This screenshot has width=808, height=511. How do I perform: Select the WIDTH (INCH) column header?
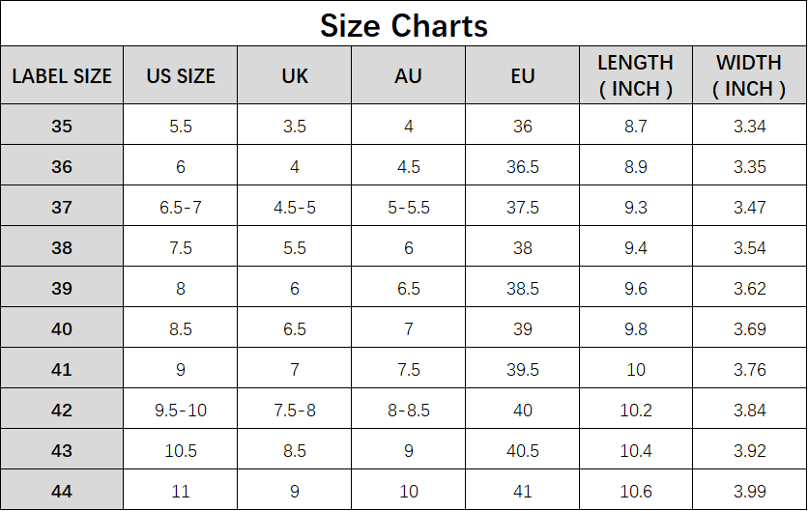point(749,76)
